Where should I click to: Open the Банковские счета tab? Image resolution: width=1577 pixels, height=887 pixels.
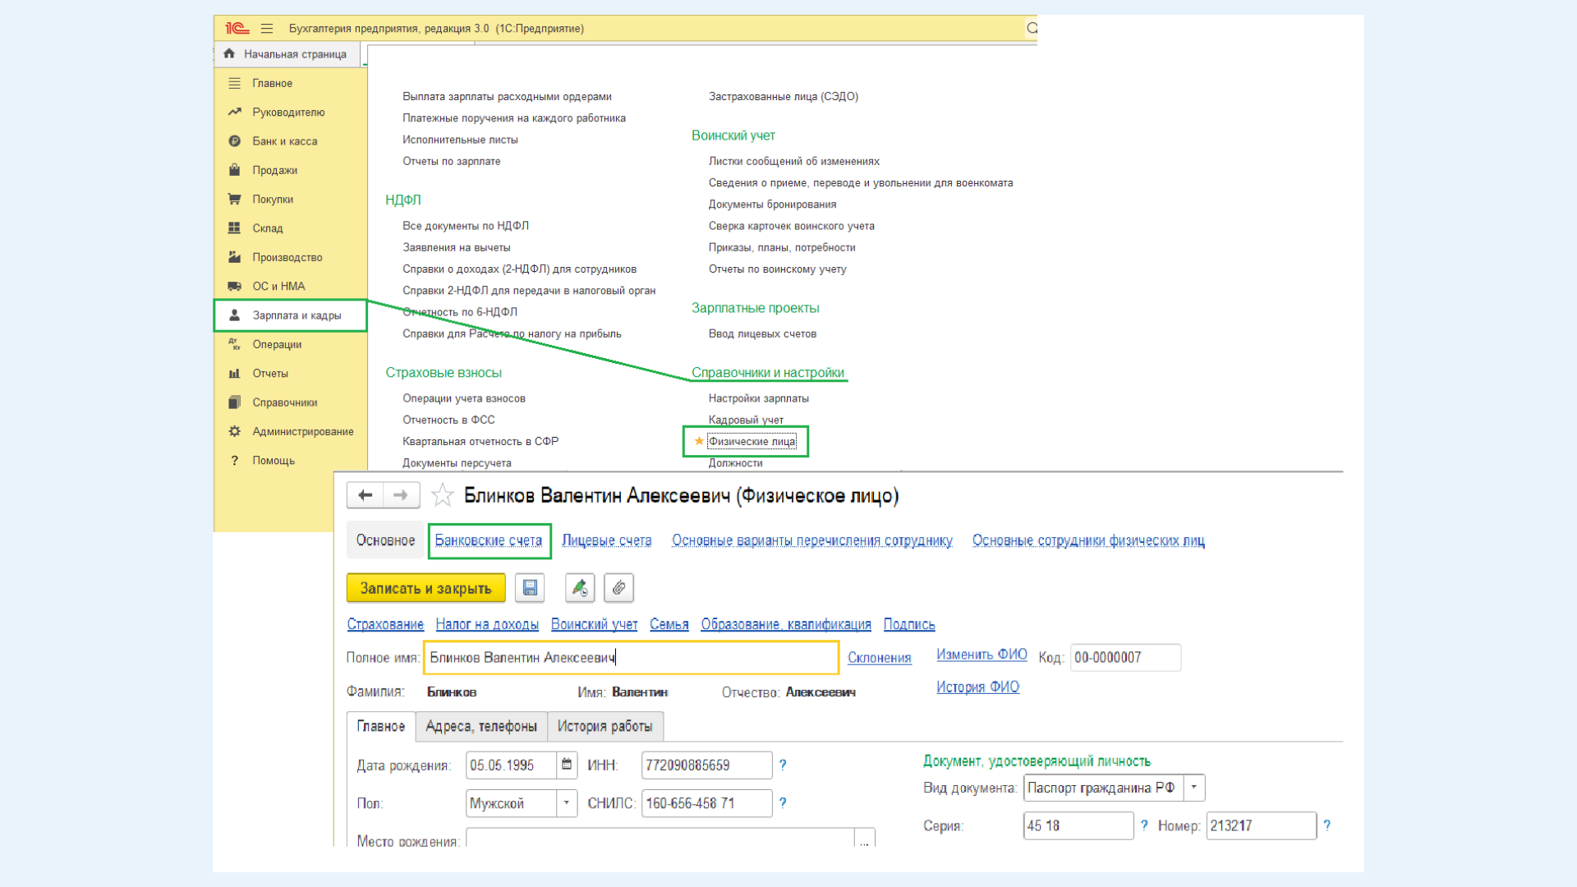pyautogui.click(x=489, y=540)
